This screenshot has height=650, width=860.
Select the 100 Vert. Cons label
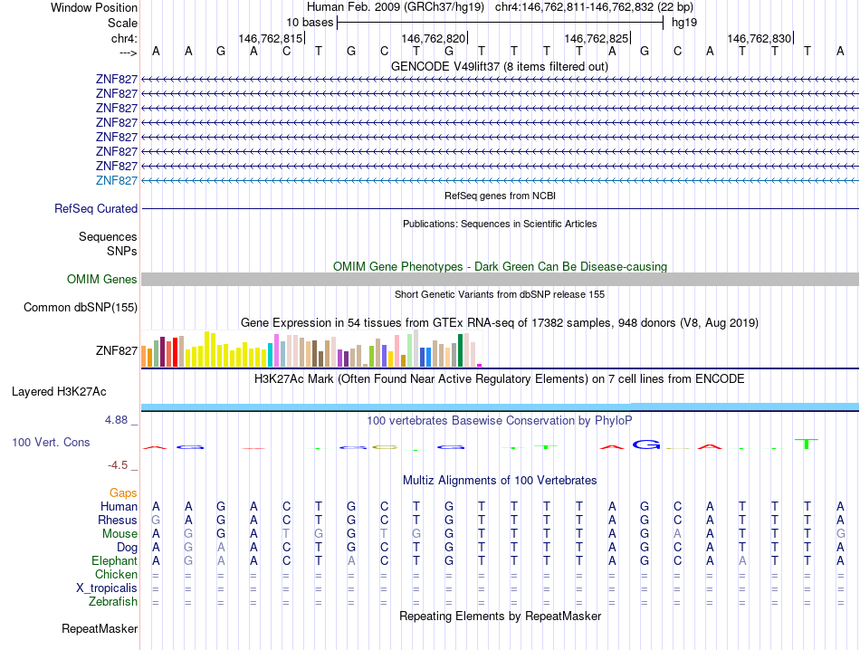click(x=51, y=442)
